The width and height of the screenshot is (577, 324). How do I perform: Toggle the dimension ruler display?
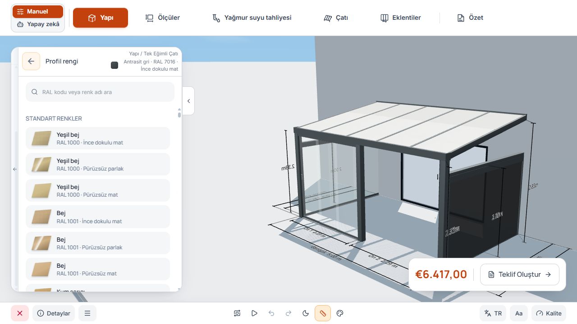[323, 313]
